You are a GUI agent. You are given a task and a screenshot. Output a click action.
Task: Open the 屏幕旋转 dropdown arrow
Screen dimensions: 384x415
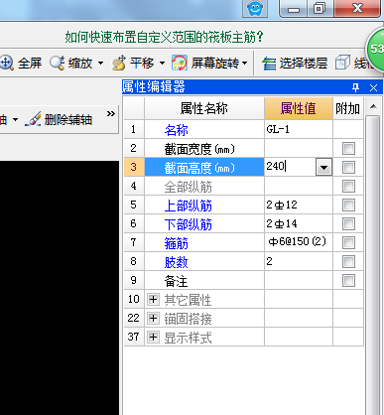point(244,63)
